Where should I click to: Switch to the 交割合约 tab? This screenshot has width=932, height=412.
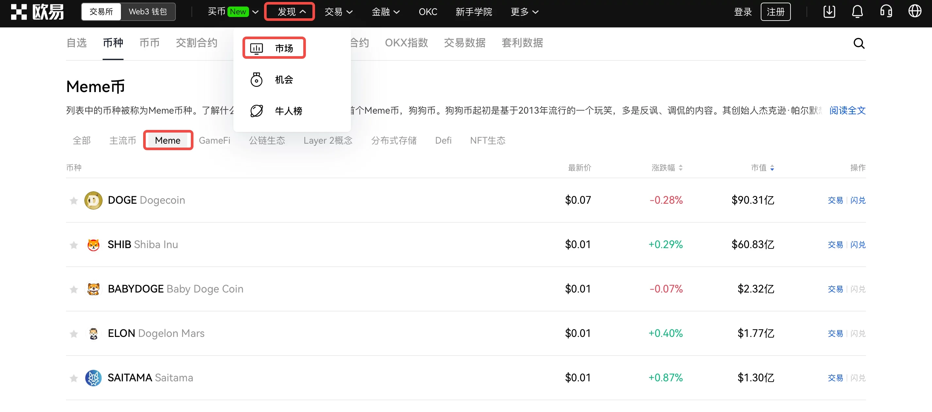pyautogui.click(x=196, y=43)
